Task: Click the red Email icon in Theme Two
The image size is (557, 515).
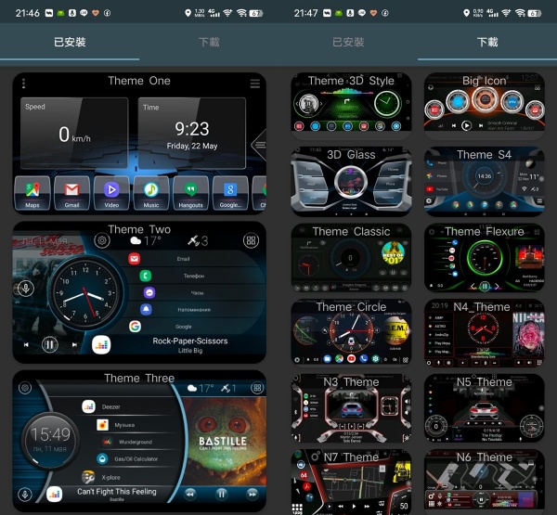Action: [135, 259]
